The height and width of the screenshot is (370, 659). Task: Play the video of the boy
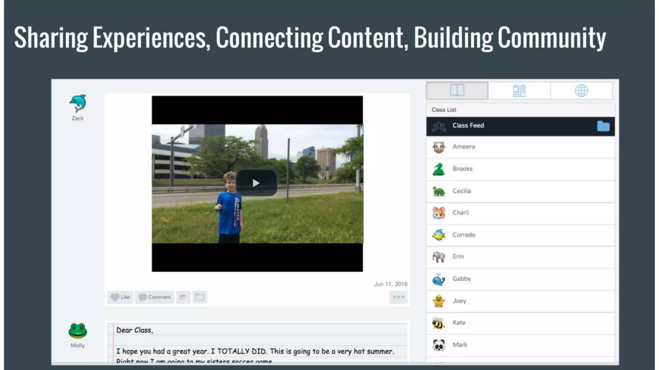pyautogui.click(x=256, y=183)
